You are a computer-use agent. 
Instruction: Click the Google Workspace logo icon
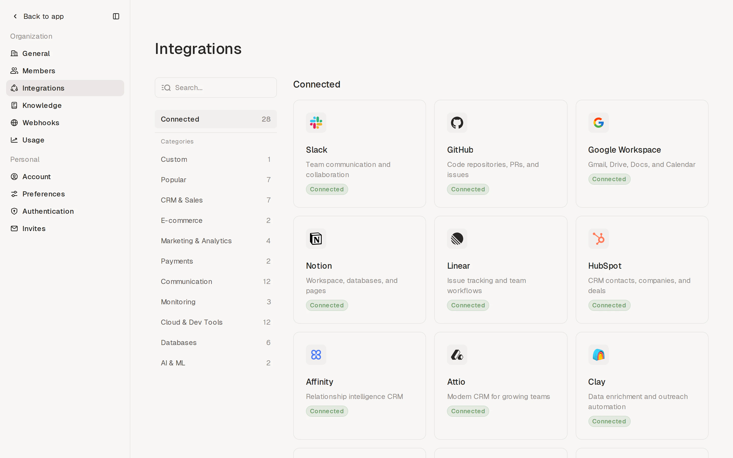598,123
